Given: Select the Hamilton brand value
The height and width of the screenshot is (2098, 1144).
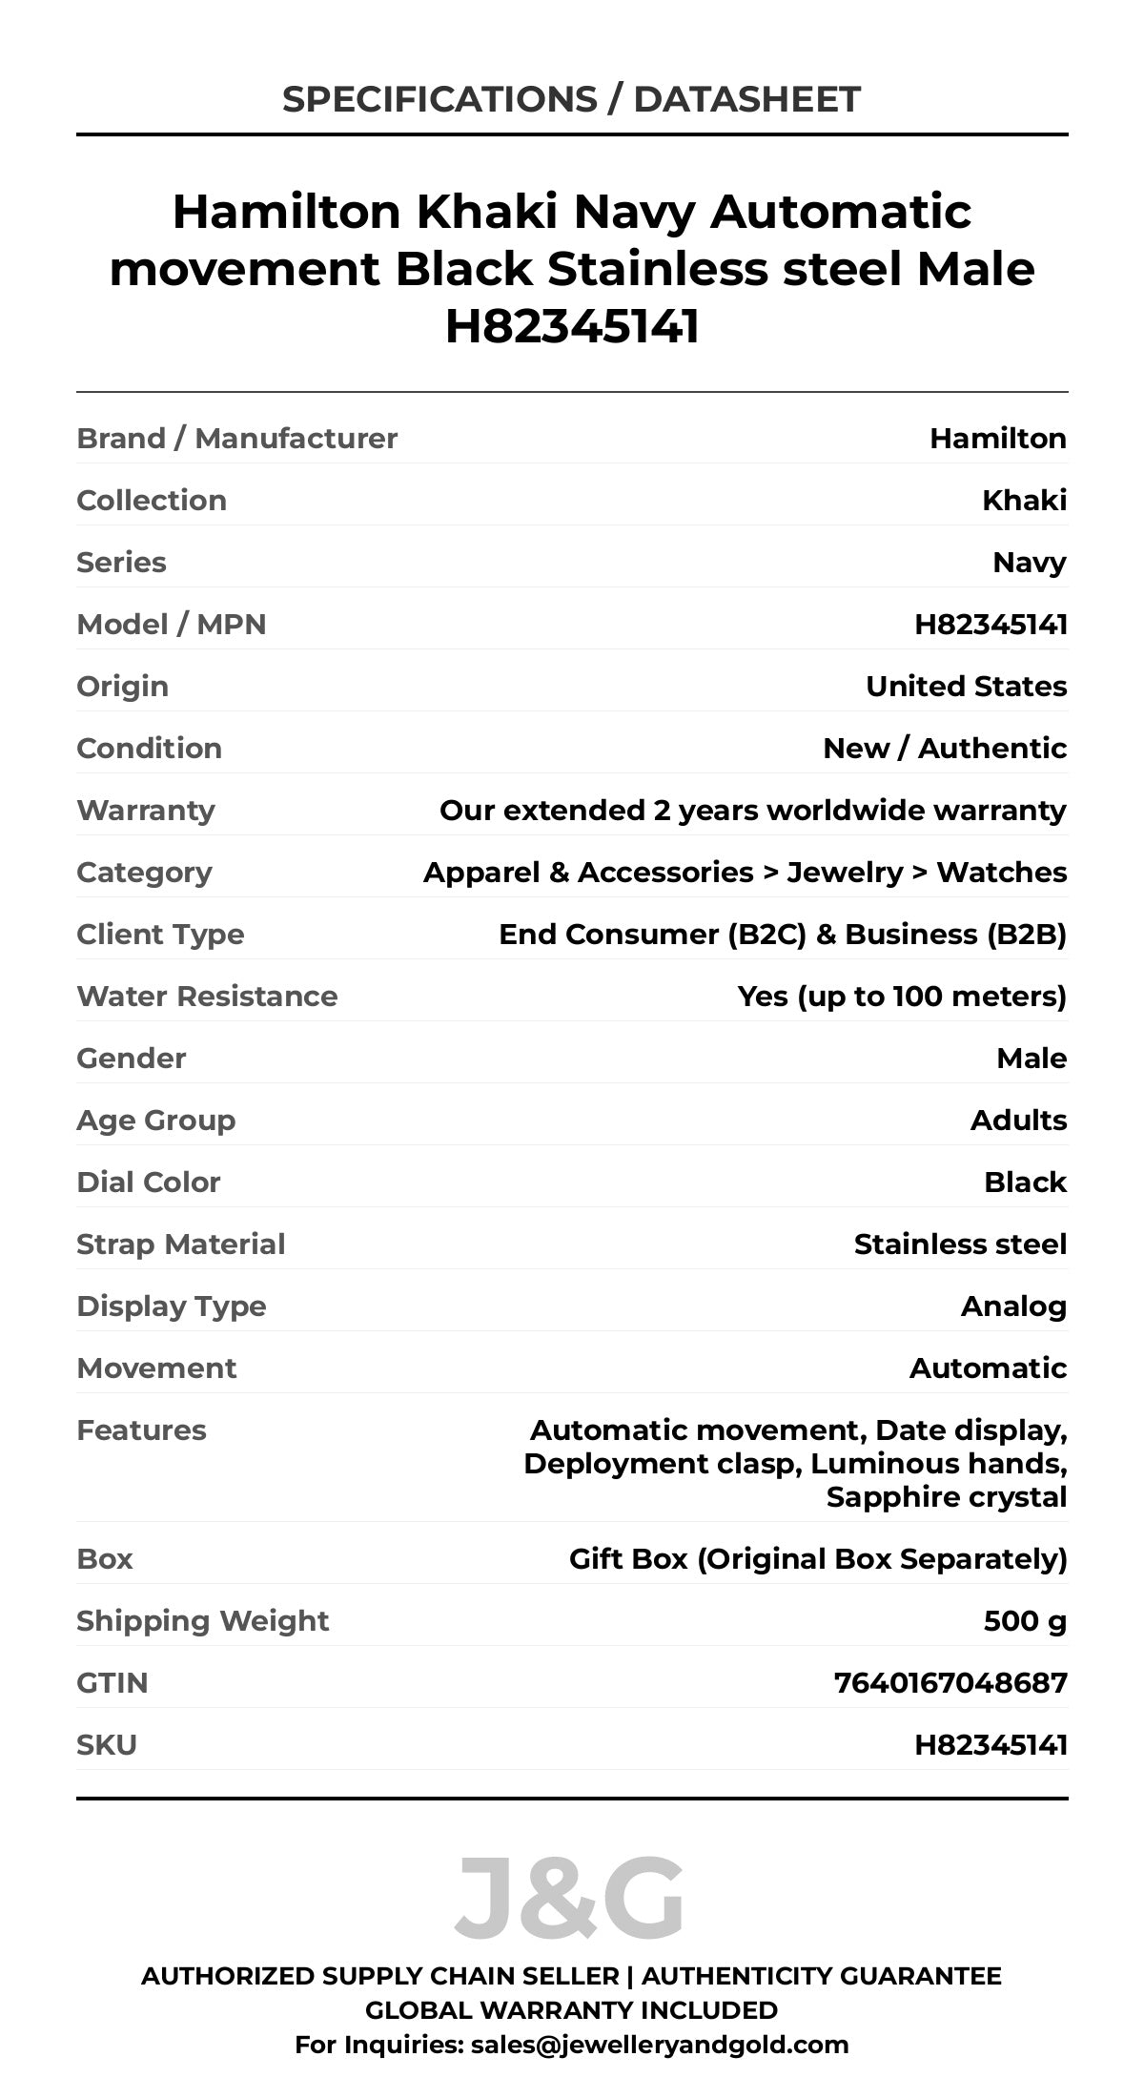Looking at the screenshot, I should click(x=997, y=438).
